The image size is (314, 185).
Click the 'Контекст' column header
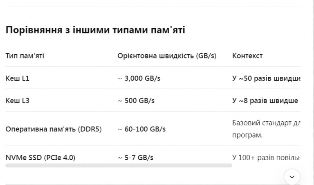(x=247, y=56)
